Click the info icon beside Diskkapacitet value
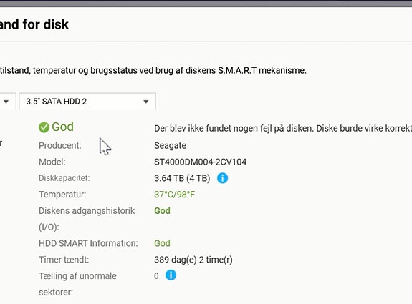Viewport: 412px width, 304px height. coord(222,178)
